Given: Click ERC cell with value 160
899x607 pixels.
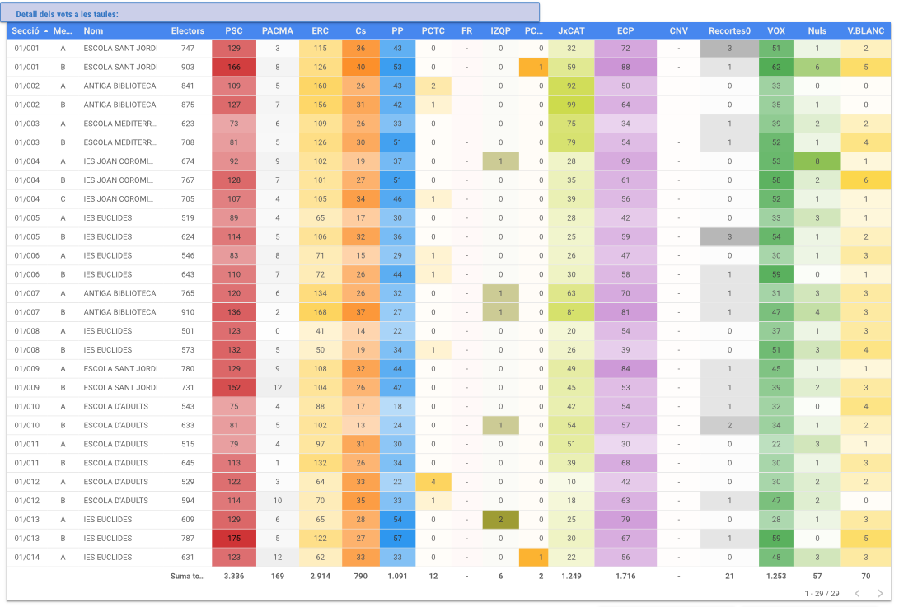Looking at the screenshot, I should (320, 86).
